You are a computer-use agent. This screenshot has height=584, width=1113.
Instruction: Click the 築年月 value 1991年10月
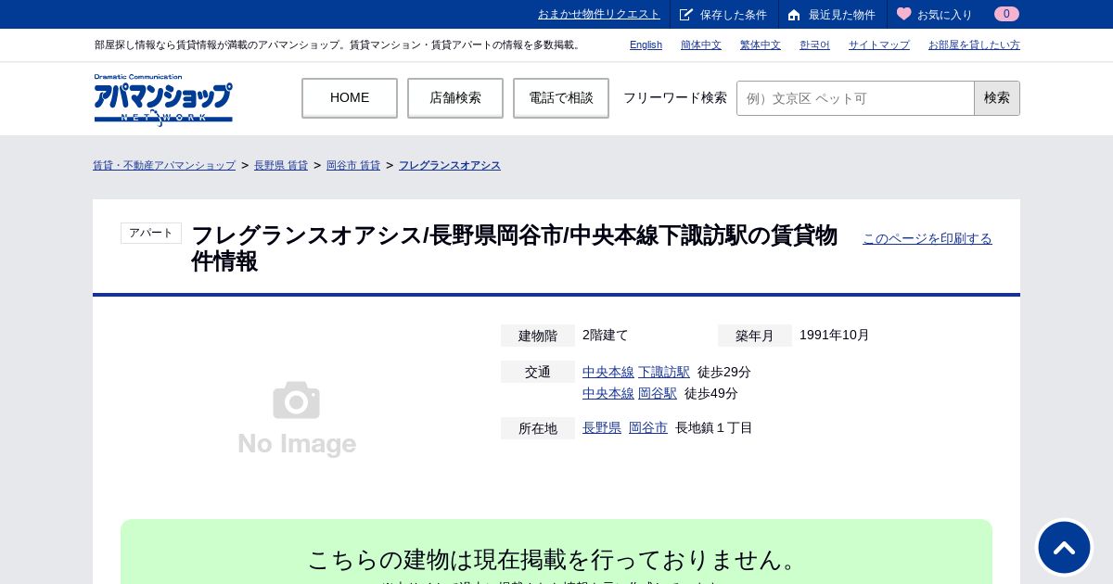point(835,335)
